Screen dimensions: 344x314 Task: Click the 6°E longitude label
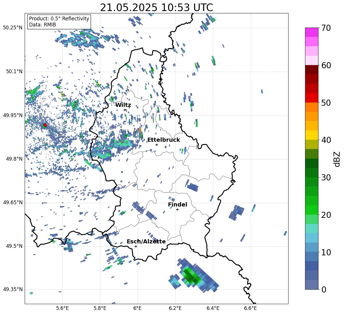[x=137, y=308]
